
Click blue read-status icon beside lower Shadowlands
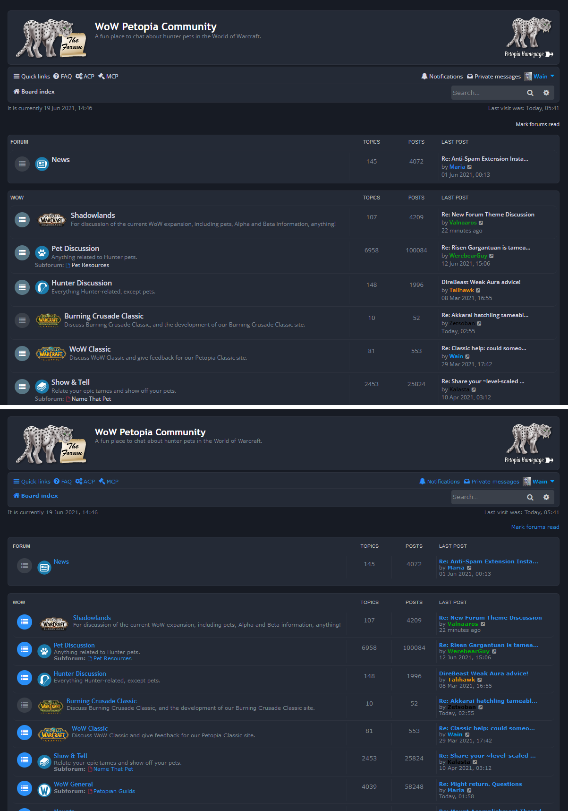click(25, 622)
